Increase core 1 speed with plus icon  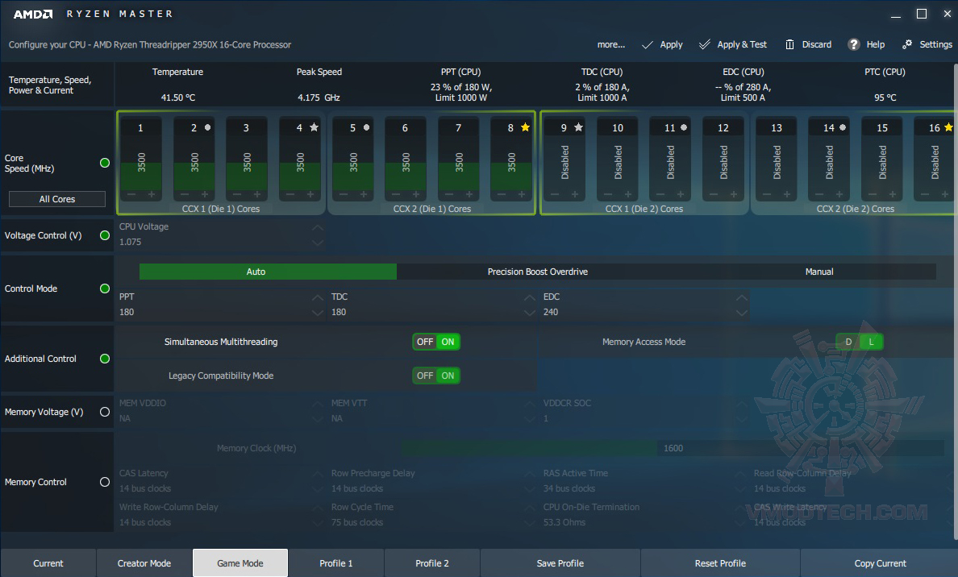152,194
